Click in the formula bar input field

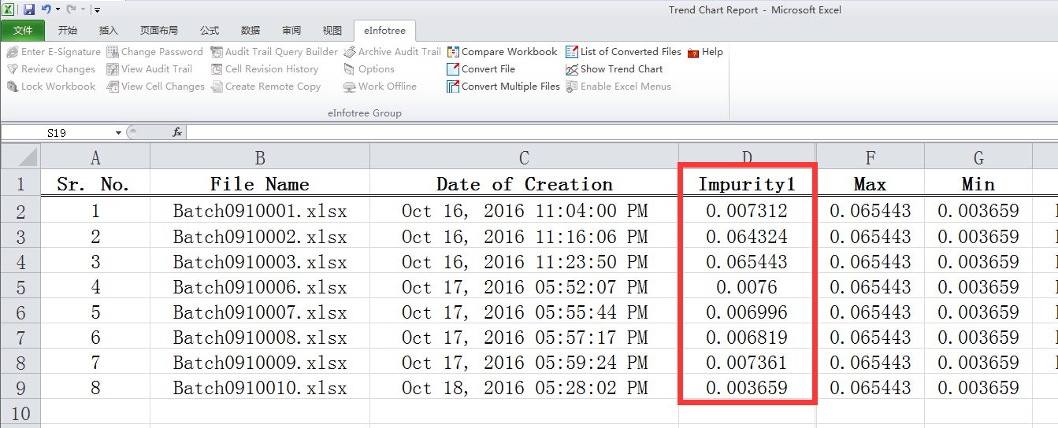pyautogui.click(x=614, y=133)
